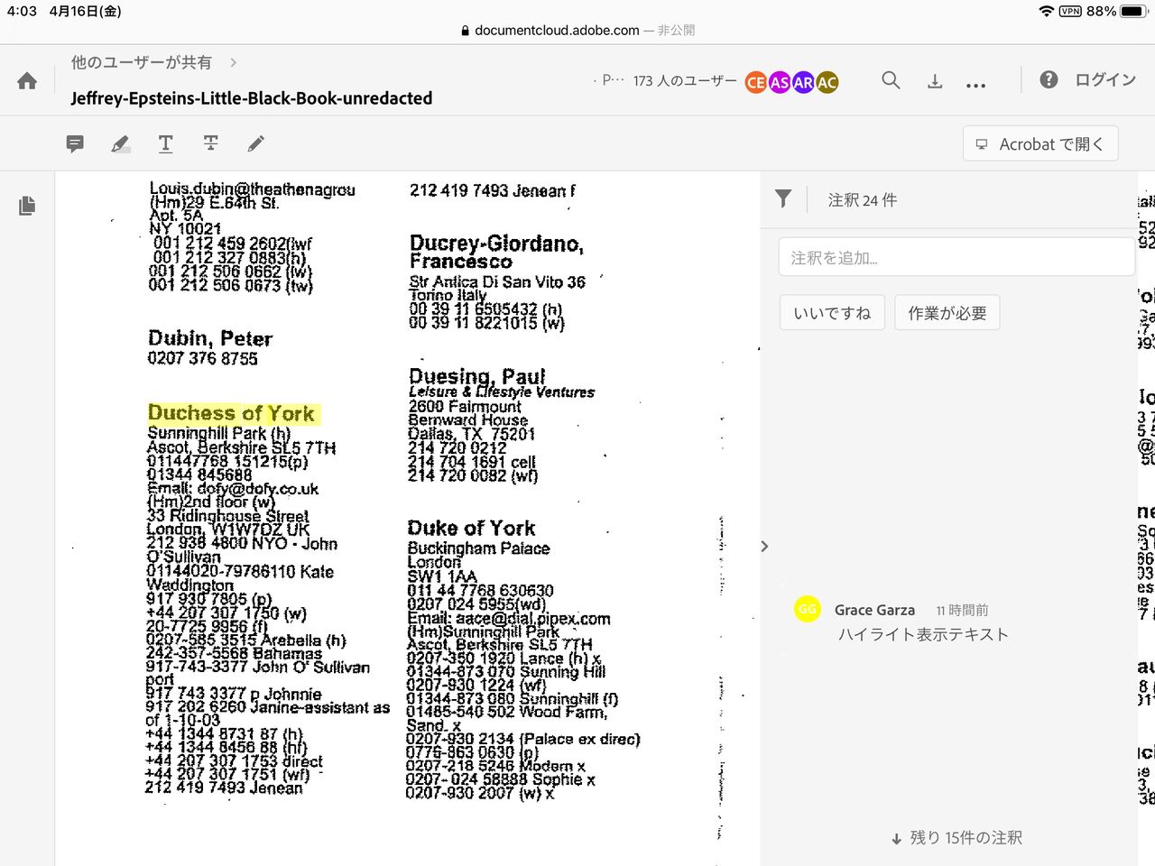Screen dimensions: 1155x866
Task: Select the GG avatar on Grace Garza's comment
Action: pos(808,610)
